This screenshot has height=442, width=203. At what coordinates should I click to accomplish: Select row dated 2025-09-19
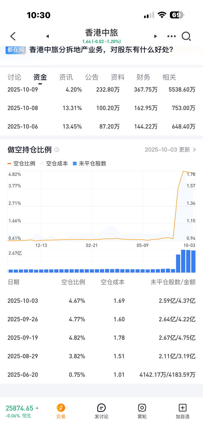click(x=101, y=338)
